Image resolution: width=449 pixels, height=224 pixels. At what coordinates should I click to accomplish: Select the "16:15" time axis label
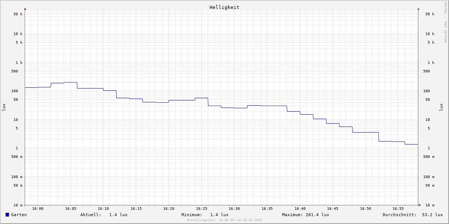136,209
